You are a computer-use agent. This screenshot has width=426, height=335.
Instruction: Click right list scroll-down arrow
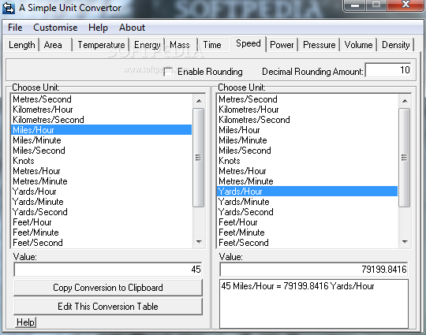405,242
